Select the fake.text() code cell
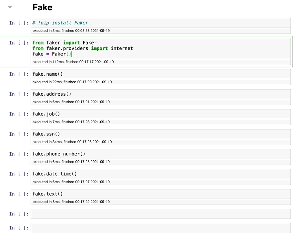The height and width of the screenshot is (235, 293). pyautogui.click(x=160, y=194)
